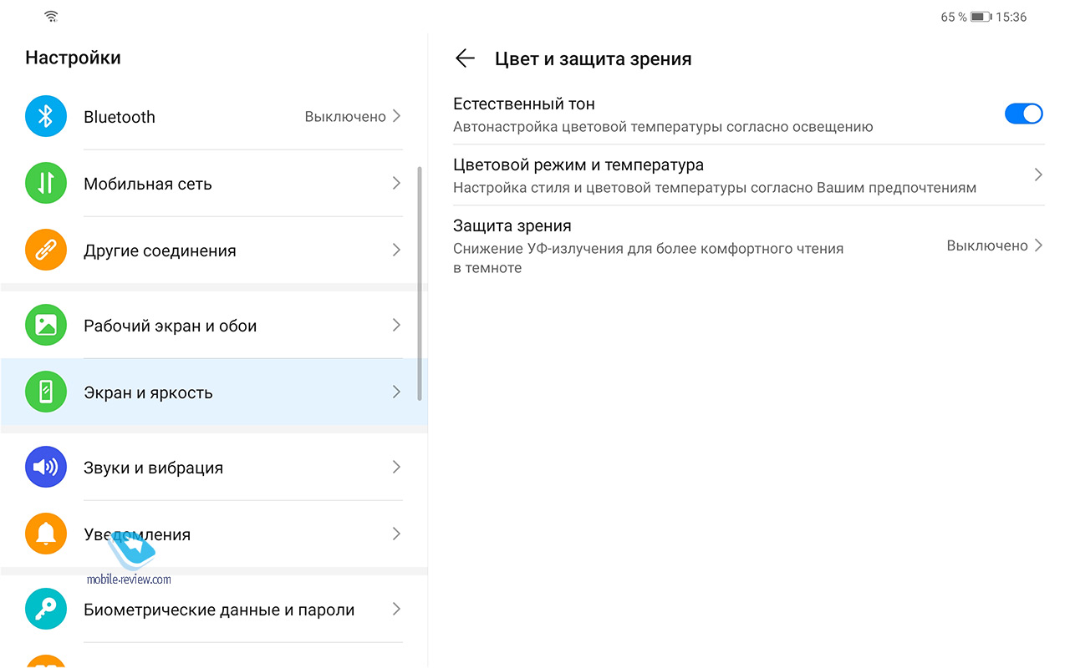Open Защита зрения chevron
The width and height of the screenshot is (1070, 668).
[x=1038, y=245]
